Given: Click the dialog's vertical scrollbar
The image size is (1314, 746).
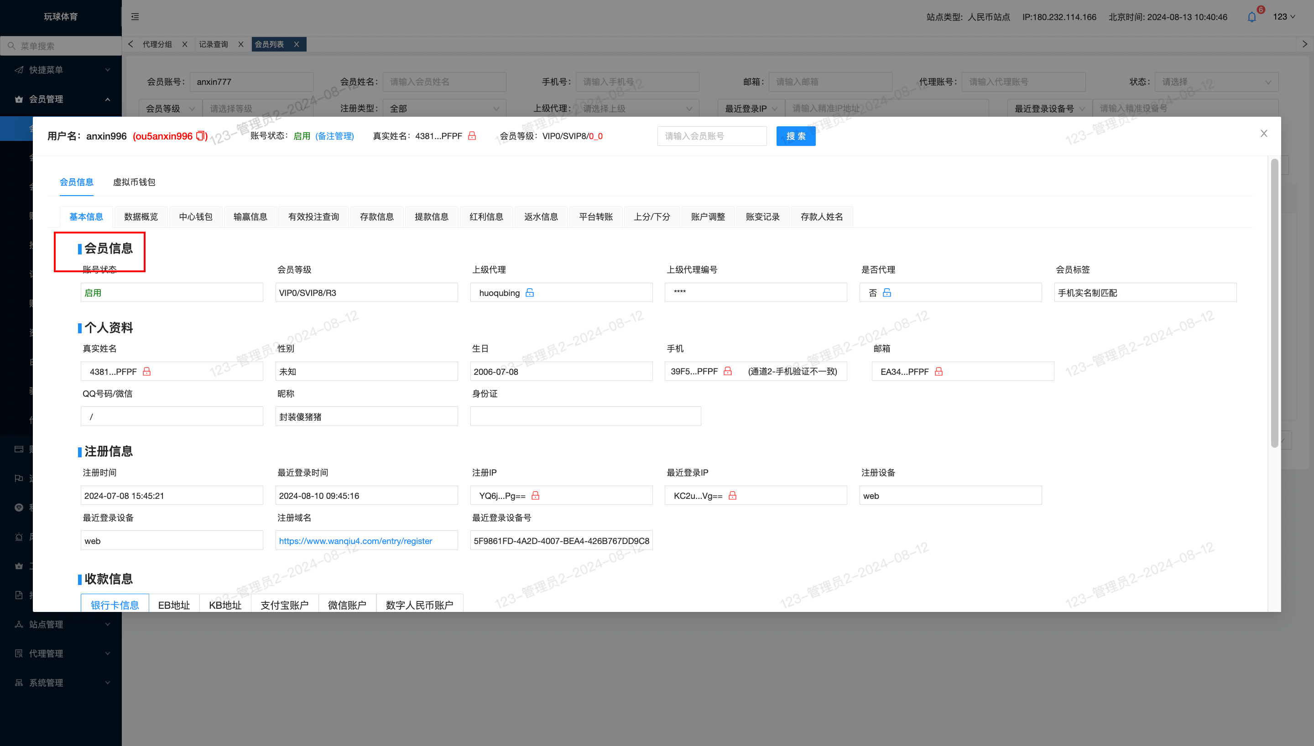Looking at the screenshot, I should (x=1274, y=303).
